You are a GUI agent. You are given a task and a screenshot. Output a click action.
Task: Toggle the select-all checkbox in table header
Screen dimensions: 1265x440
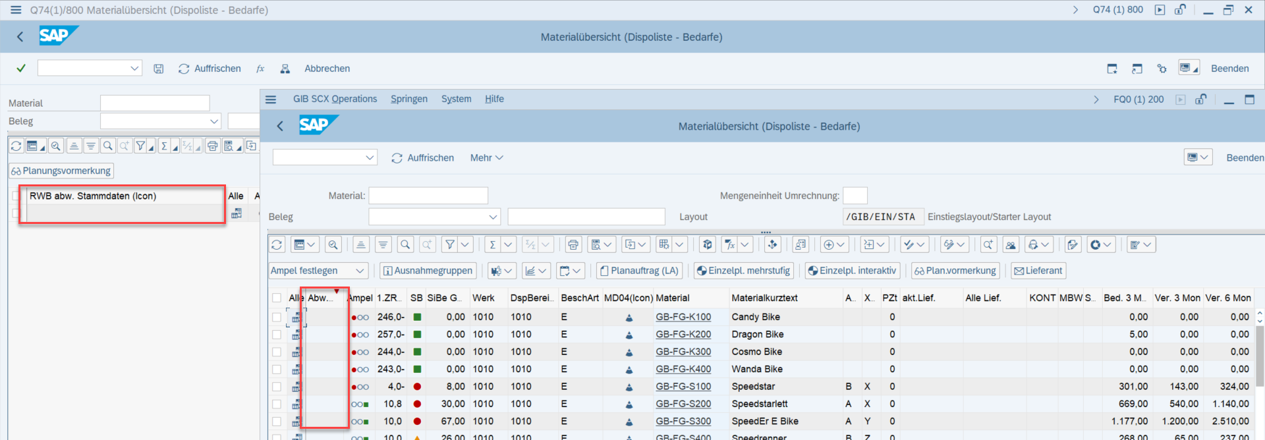277,298
